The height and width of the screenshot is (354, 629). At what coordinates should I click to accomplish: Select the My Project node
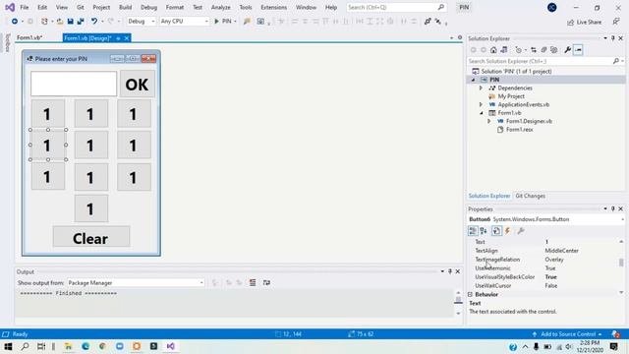pyautogui.click(x=511, y=96)
